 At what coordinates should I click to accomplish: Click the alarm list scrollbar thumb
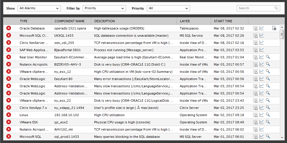(282, 34)
